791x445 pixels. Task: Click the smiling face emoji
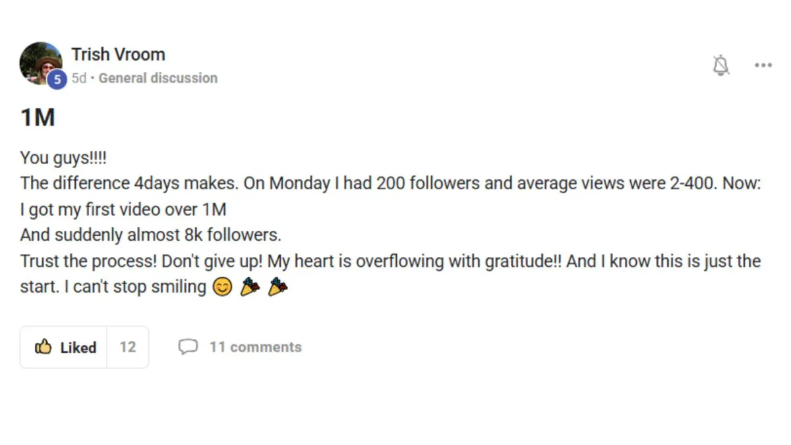click(x=222, y=287)
